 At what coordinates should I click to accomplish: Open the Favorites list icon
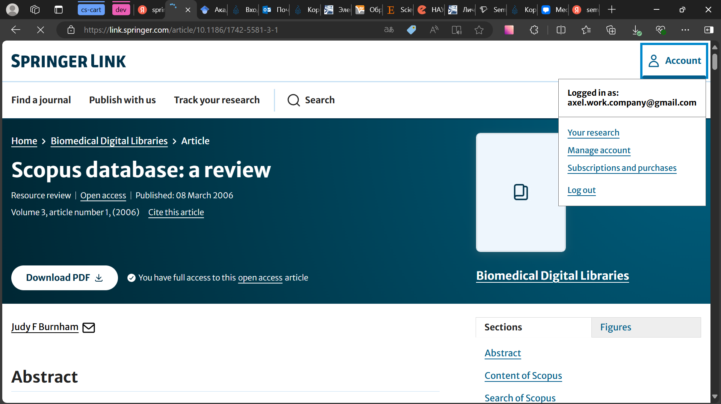586,30
